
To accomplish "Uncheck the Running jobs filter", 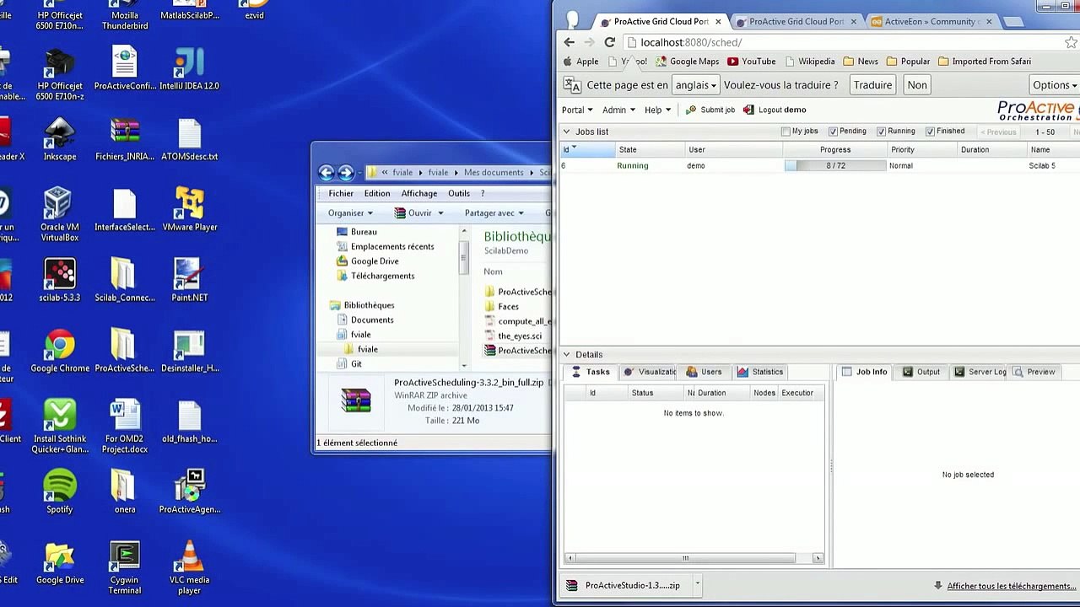I will [881, 132].
